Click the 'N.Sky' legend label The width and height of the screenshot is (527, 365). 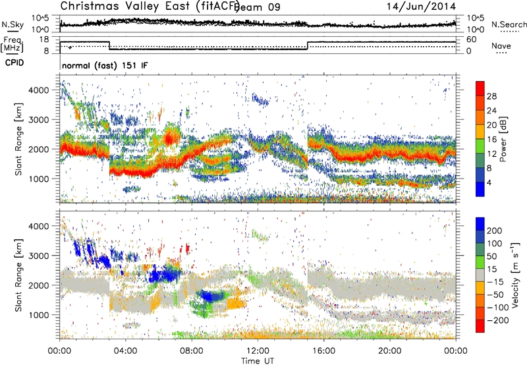(13, 24)
